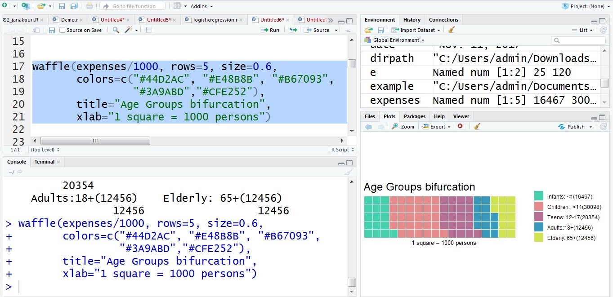This screenshot has width=613, height=297.
Task: Open the Export dropdown in Plots pane
Action: pyautogui.click(x=436, y=127)
